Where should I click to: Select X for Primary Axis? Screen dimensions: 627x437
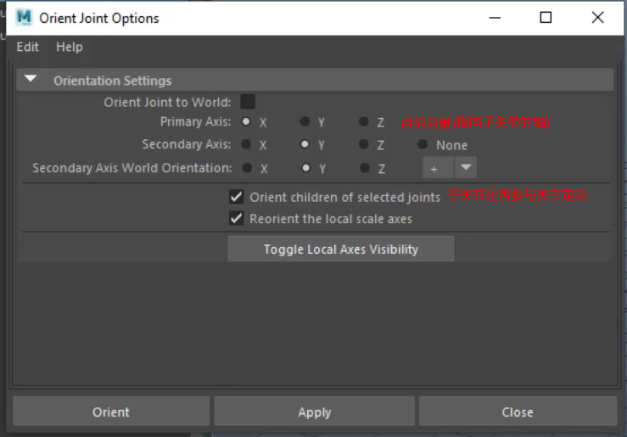(246, 121)
